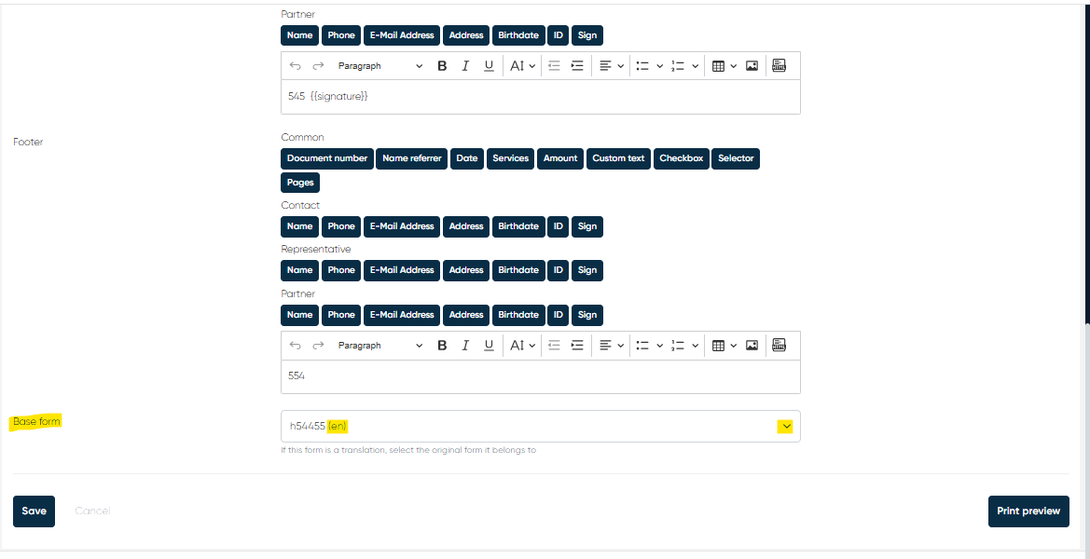Click the Save button
Image resolution: width=1090 pixels, height=559 pixels.
[34, 511]
